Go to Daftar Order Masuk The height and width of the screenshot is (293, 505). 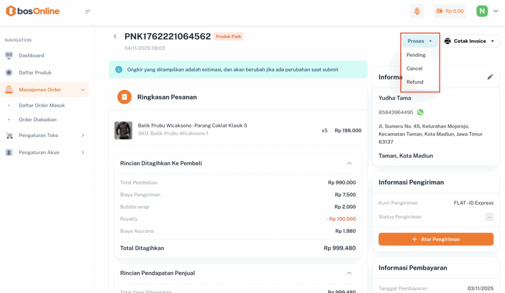pyautogui.click(x=42, y=105)
